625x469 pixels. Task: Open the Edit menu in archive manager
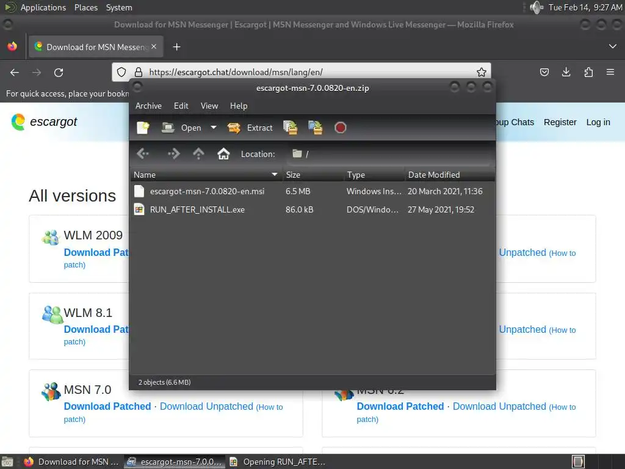[181, 106]
